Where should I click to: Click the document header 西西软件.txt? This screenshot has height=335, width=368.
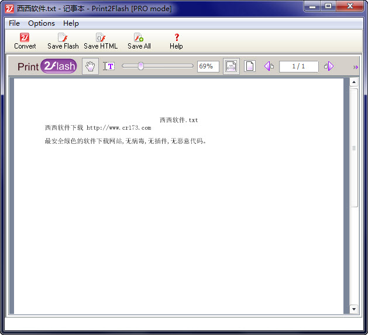point(178,120)
